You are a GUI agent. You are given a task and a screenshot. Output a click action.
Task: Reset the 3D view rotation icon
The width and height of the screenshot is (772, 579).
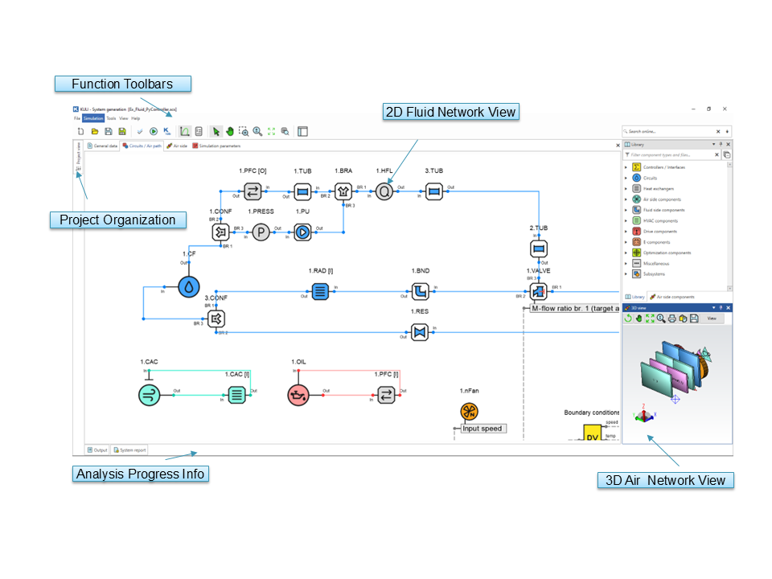pos(628,318)
